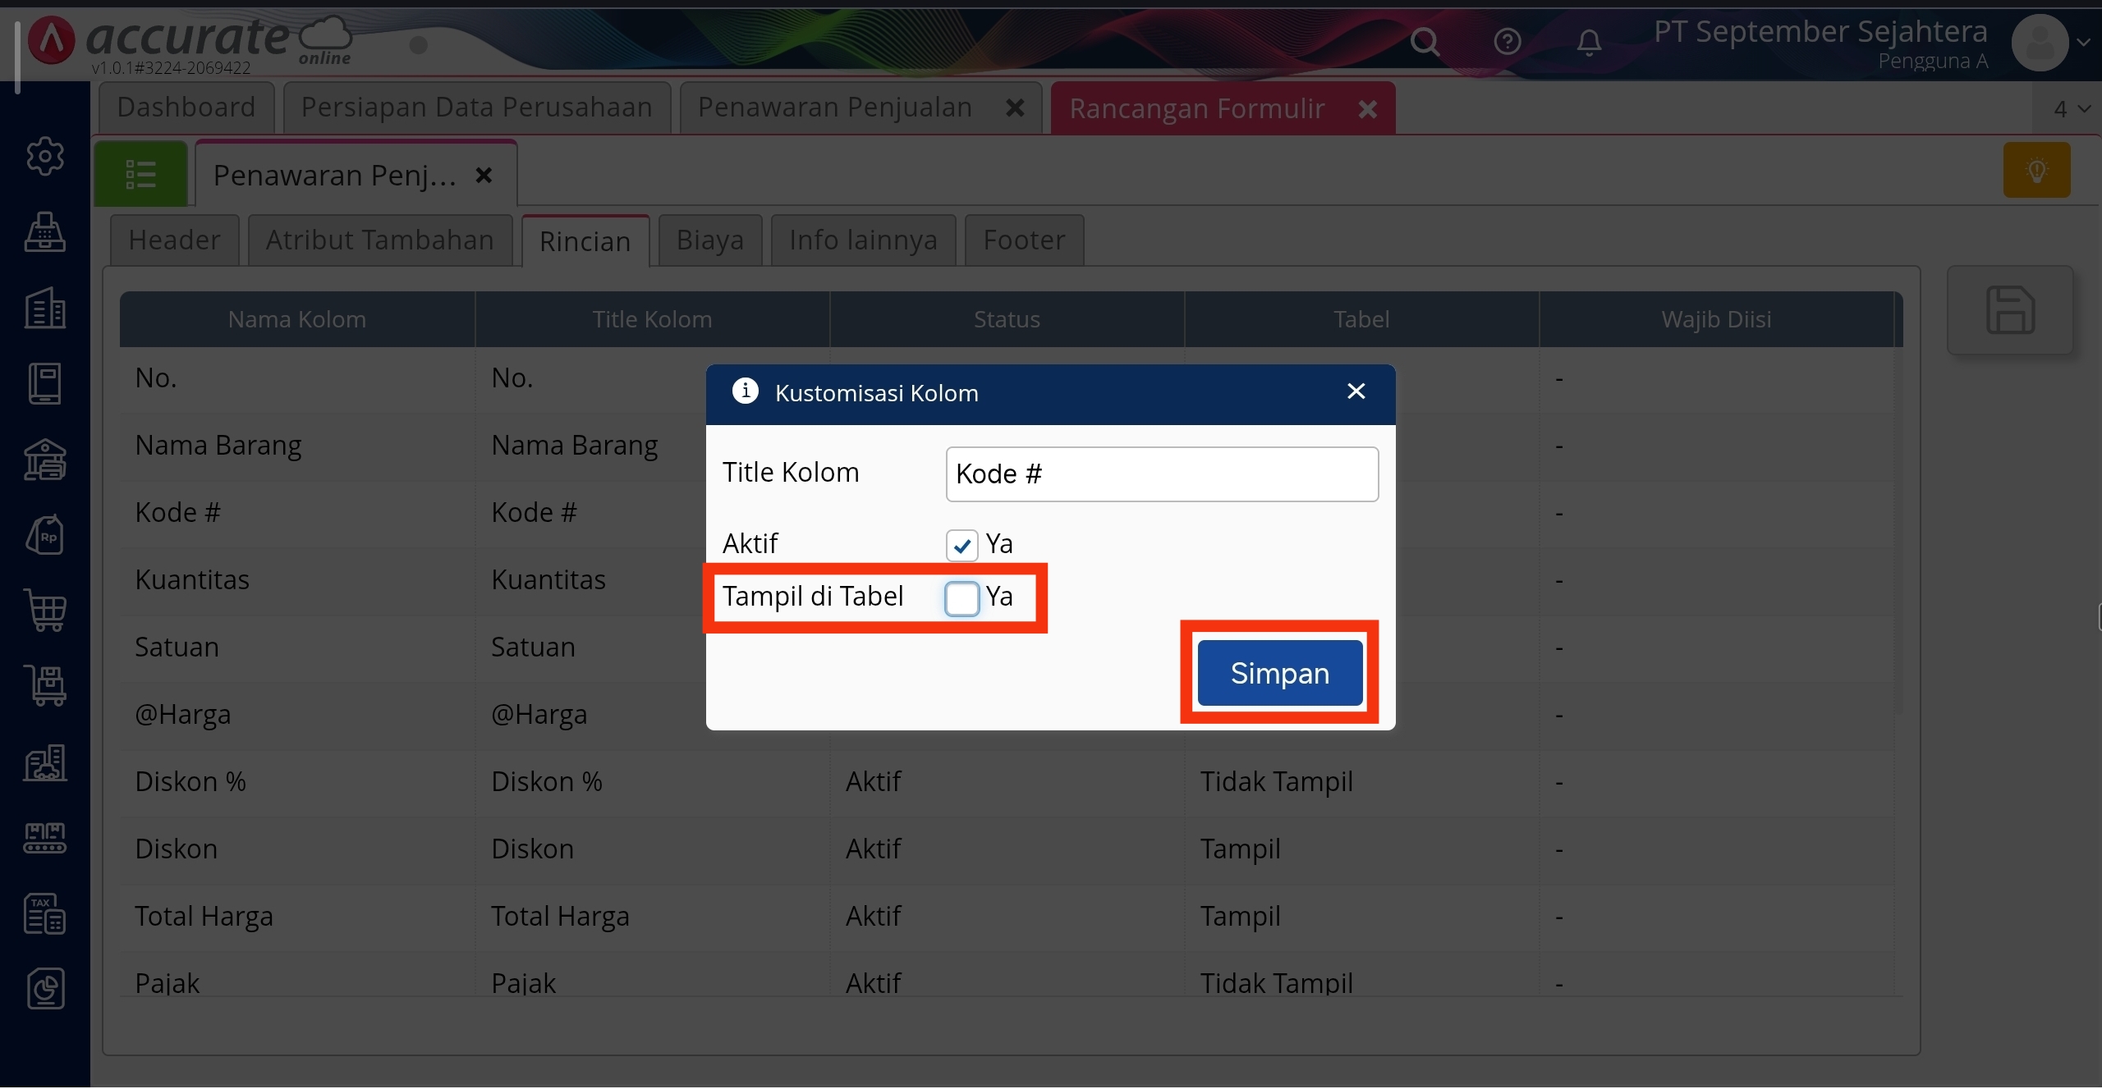The image size is (2102, 1089).
Task: Switch to the Footer tab
Action: [x=1023, y=240]
